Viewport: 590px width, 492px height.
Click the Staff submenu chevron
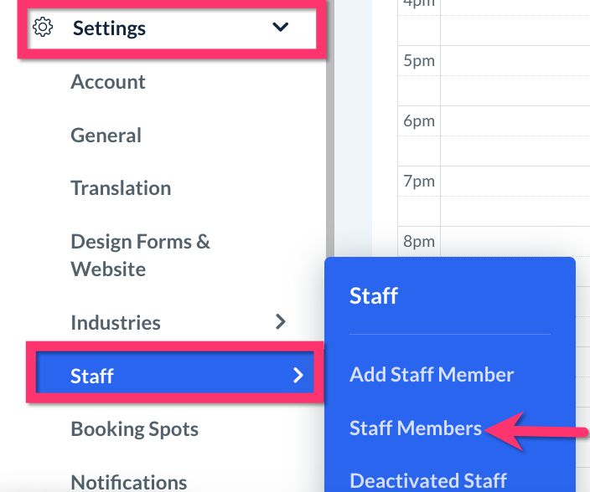pos(298,376)
